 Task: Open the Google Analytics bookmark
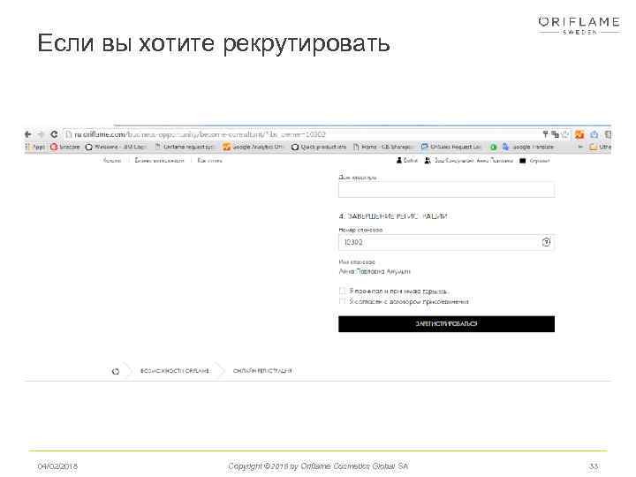(254, 147)
